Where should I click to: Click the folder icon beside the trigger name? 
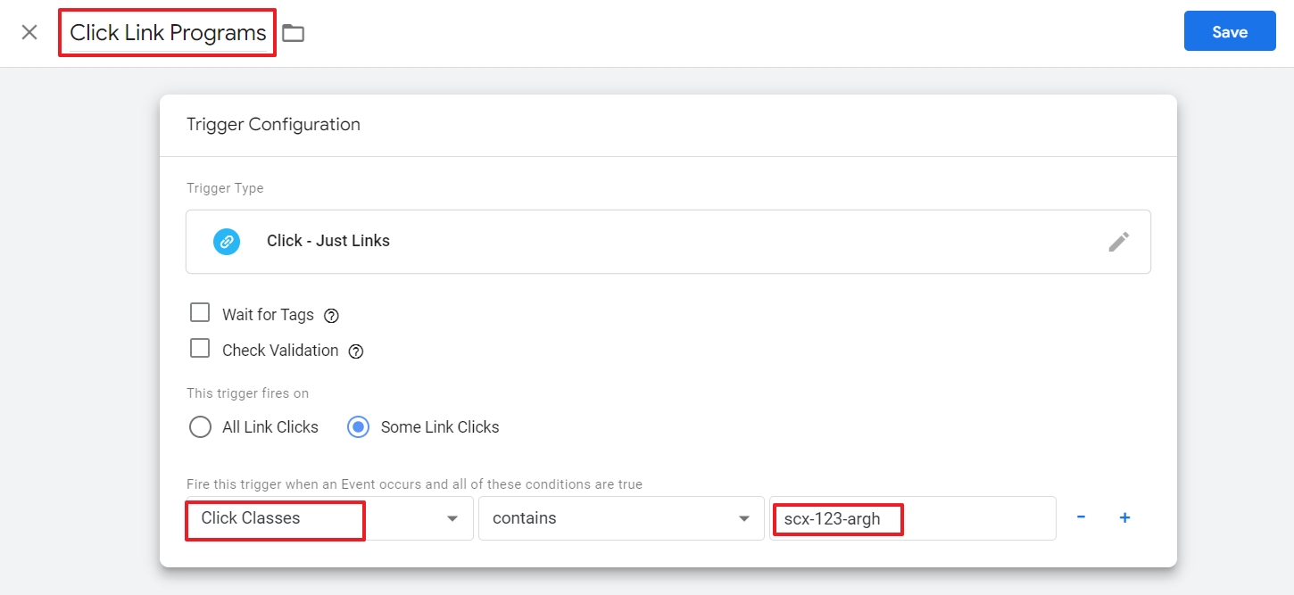293,34
